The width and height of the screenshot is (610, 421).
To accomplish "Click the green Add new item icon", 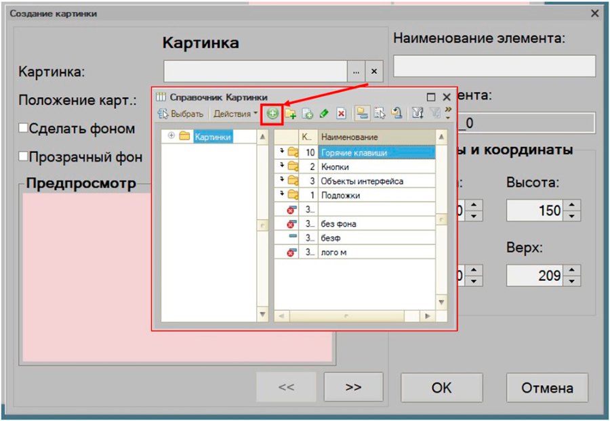I will tap(272, 114).
